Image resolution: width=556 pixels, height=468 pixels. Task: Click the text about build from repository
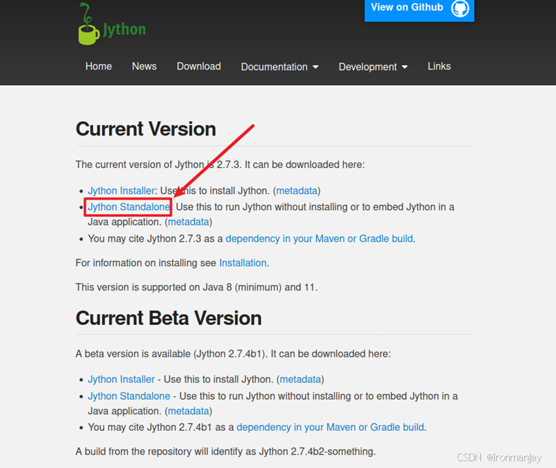225,451
